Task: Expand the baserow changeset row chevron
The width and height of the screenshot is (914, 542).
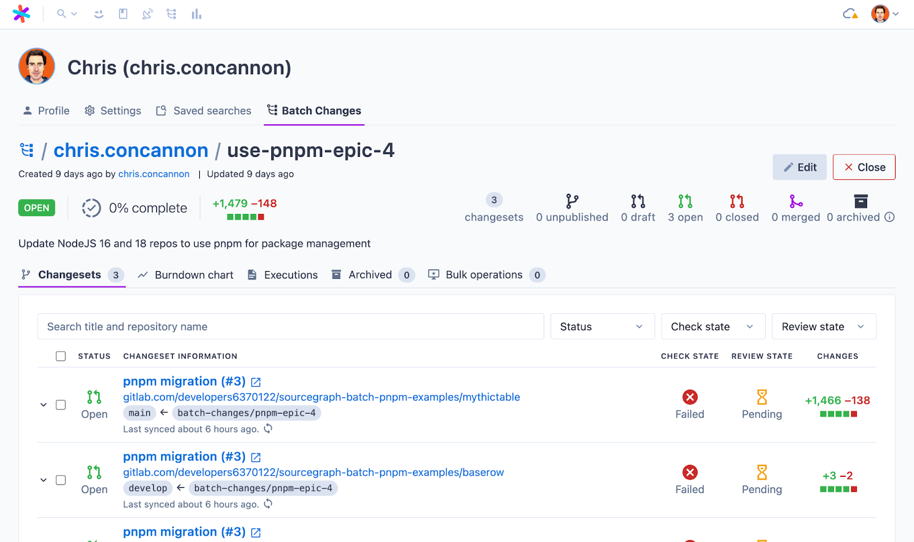Action: coord(43,480)
